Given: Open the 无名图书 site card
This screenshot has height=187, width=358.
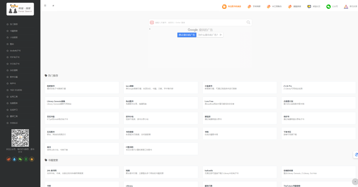Looking at the screenshot, I should click(82, 133).
